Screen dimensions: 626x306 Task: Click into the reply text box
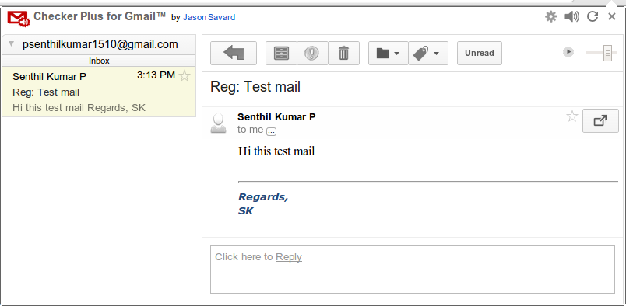(x=413, y=269)
